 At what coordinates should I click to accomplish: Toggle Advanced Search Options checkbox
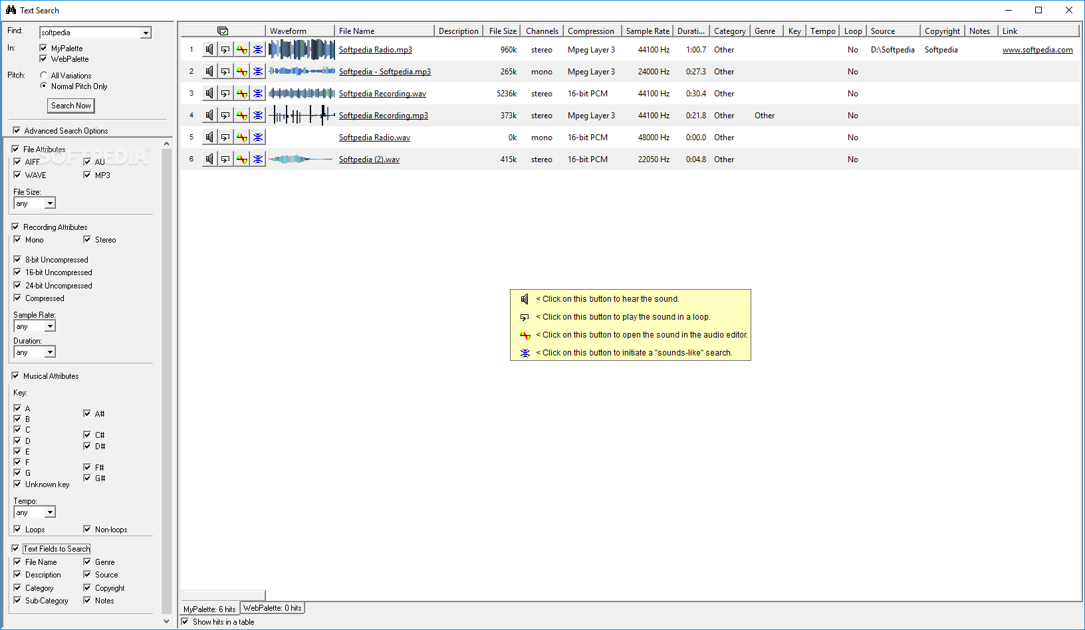pos(16,130)
